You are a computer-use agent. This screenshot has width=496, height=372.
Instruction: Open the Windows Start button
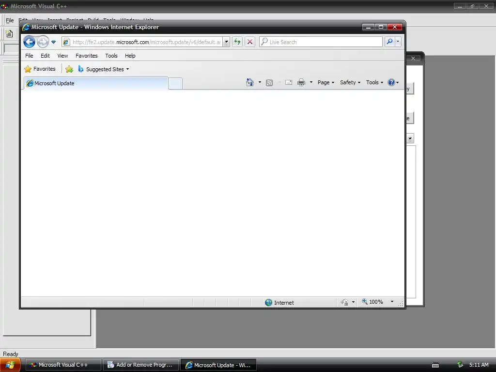click(x=10, y=365)
